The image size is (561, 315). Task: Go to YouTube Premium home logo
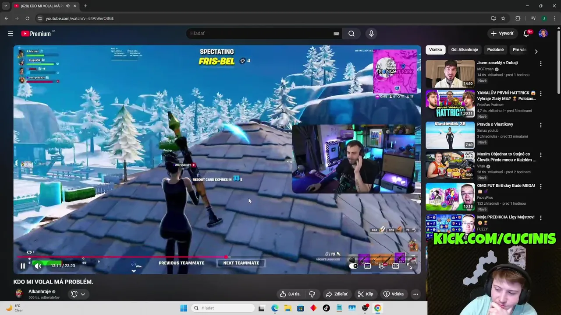click(x=37, y=34)
